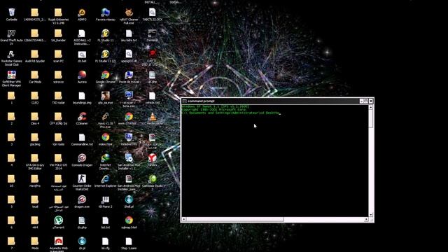This screenshot has height=252, width=448.
Task: Click the command prompt vertical scroll thumb
Action: [x=371, y=118]
